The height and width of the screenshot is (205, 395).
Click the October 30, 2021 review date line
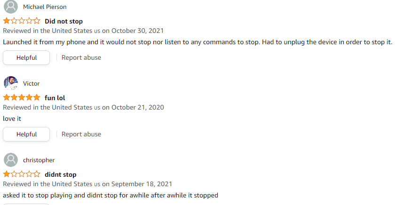(x=83, y=31)
